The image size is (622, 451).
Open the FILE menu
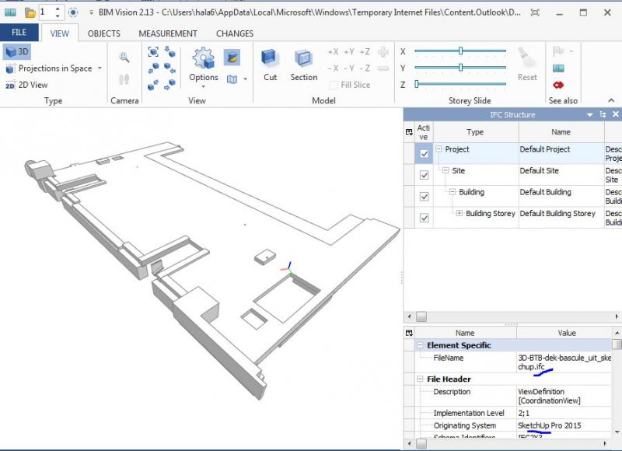(19, 33)
